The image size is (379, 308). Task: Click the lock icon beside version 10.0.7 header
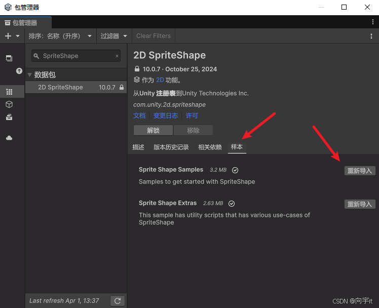point(137,69)
